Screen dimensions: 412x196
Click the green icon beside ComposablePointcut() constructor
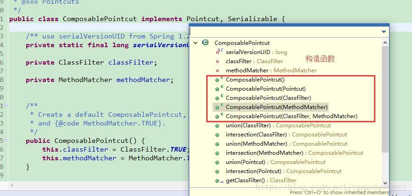pos(218,80)
